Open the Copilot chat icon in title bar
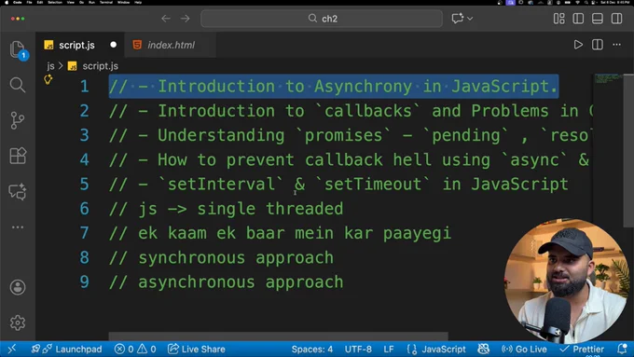The height and width of the screenshot is (357, 634). 457,19
